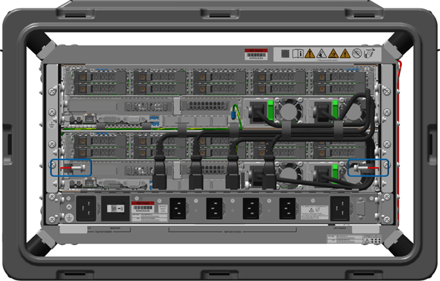Image resolution: width=440 pixels, height=281 pixels.
Task: Click upper server's top-left drive bay
Action: click(x=100, y=77)
